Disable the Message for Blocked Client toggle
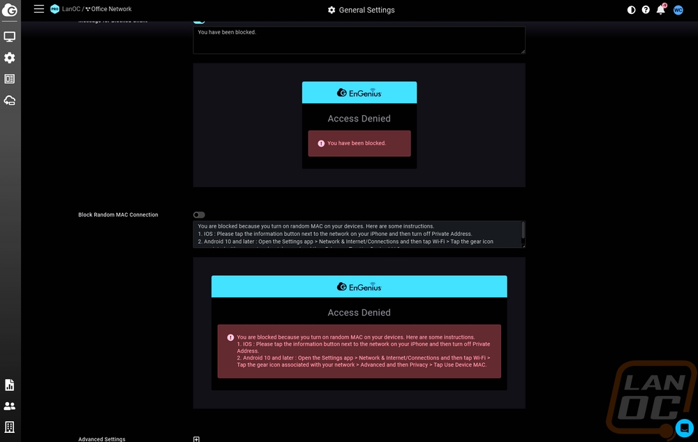The height and width of the screenshot is (442, 698). pos(199,21)
